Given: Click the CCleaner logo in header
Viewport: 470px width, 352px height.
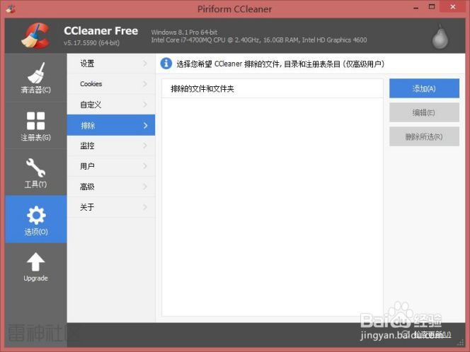Looking at the screenshot, I should (x=35, y=36).
